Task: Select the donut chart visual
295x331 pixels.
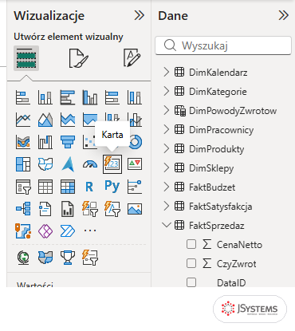Action: [x=136, y=142]
